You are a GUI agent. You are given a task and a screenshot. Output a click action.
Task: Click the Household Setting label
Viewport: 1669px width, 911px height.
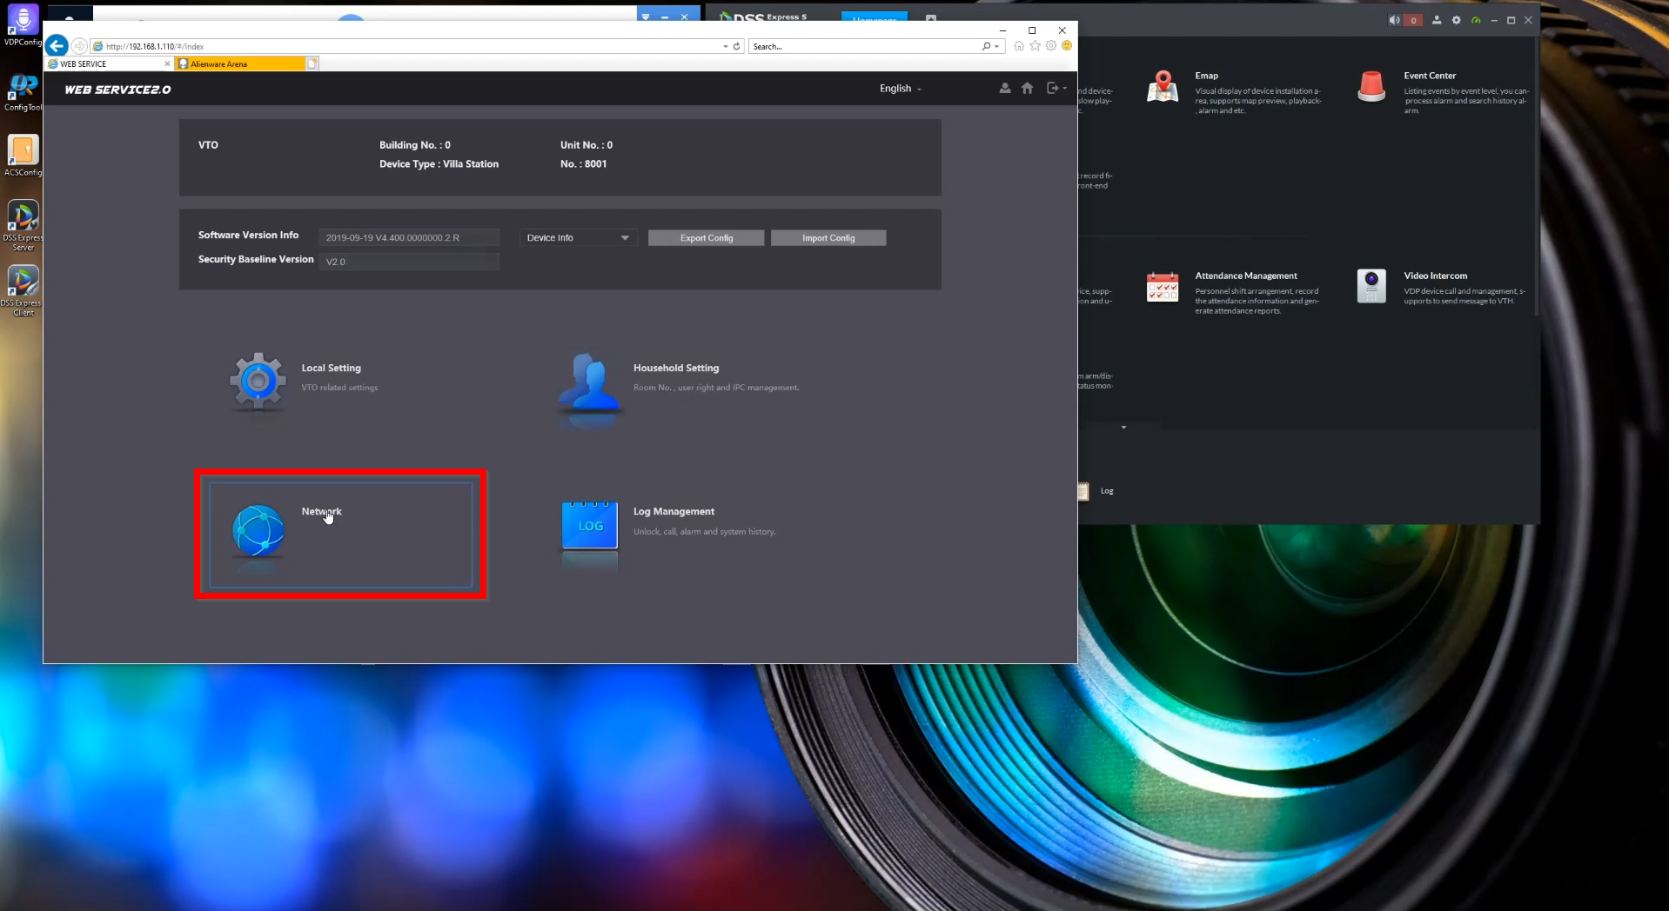click(x=676, y=369)
